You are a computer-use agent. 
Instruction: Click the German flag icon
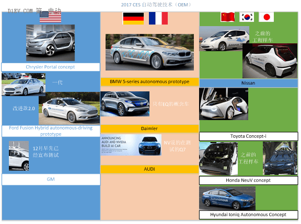pyautogui.click(x=133, y=18)
